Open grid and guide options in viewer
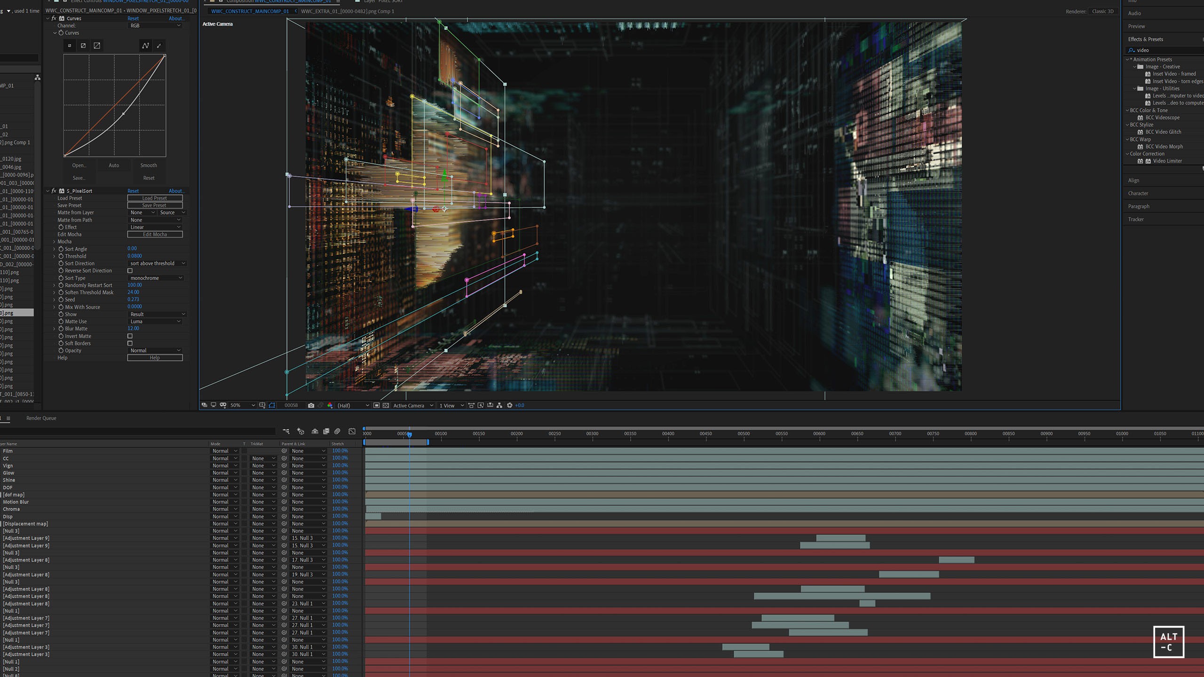1204x677 pixels. (262, 405)
